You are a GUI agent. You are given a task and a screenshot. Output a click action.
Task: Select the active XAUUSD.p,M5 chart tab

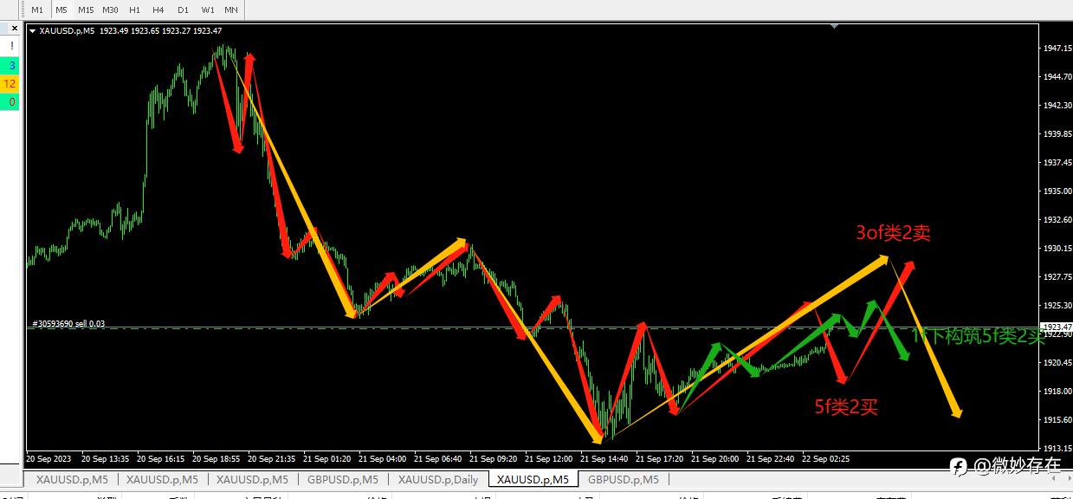click(x=533, y=479)
